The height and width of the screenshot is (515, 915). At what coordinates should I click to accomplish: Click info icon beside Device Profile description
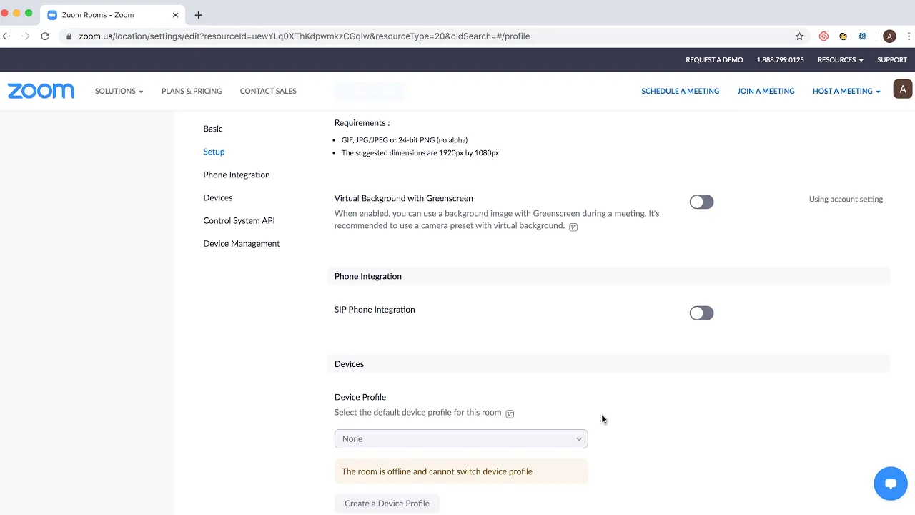pyautogui.click(x=510, y=413)
